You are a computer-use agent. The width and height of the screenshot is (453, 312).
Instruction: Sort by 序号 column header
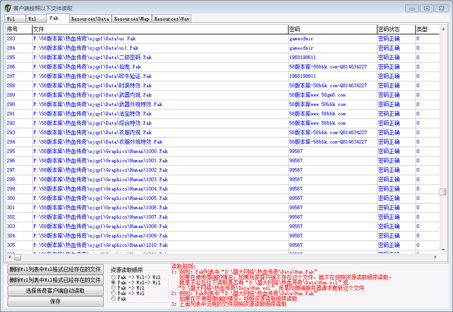[x=19, y=29]
